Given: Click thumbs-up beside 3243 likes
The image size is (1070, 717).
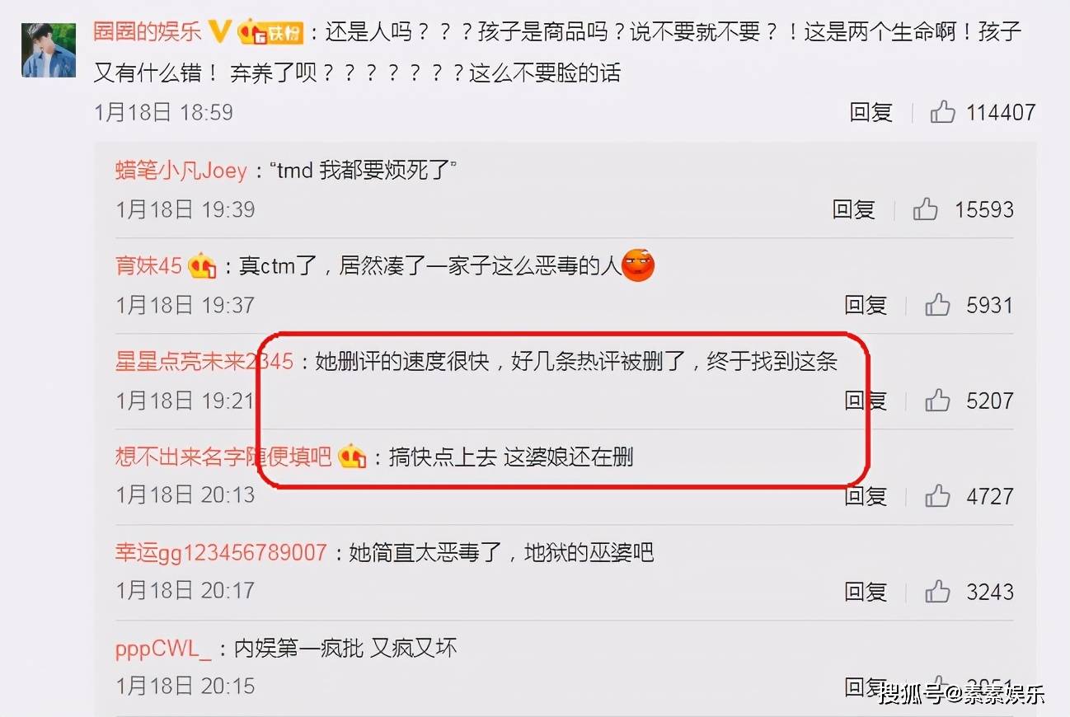Looking at the screenshot, I should click(937, 592).
